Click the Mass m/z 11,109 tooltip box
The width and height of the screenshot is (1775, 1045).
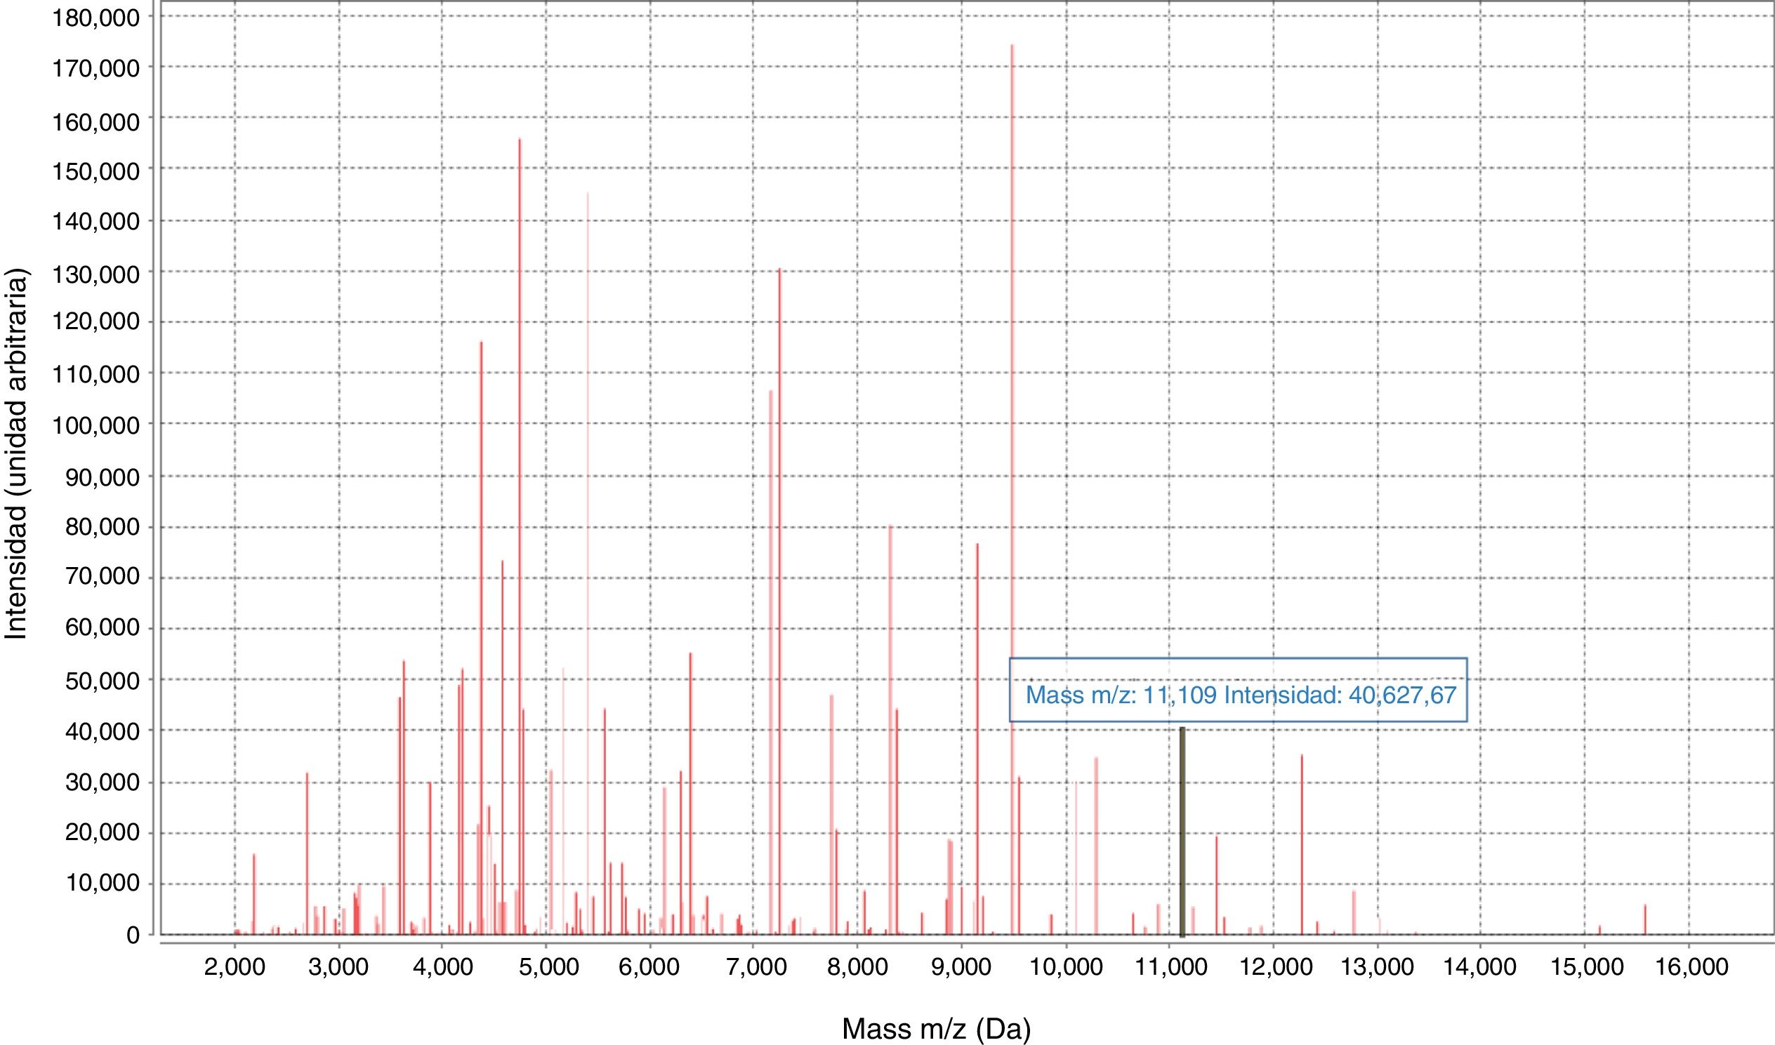[1238, 690]
